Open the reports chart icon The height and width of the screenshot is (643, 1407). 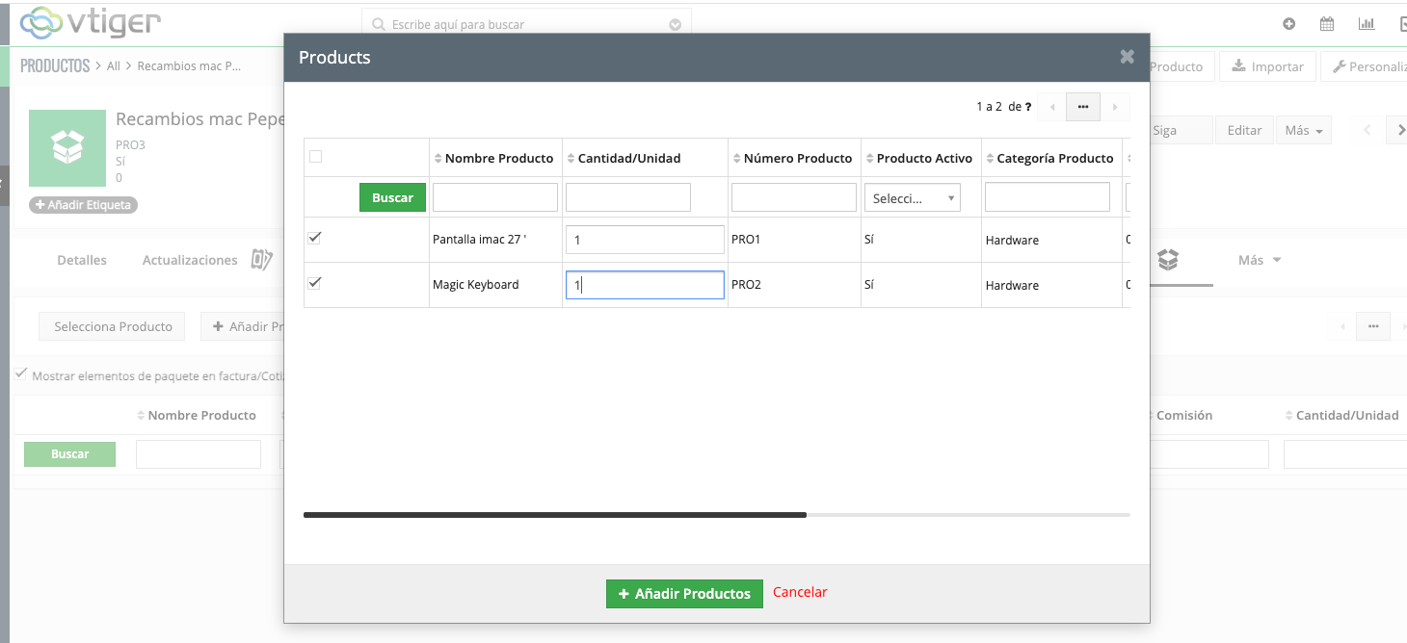point(1366,24)
